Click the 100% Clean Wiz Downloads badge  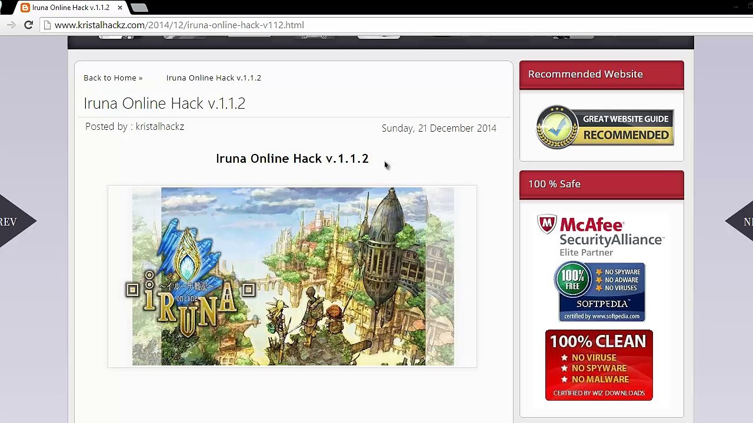(x=599, y=365)
